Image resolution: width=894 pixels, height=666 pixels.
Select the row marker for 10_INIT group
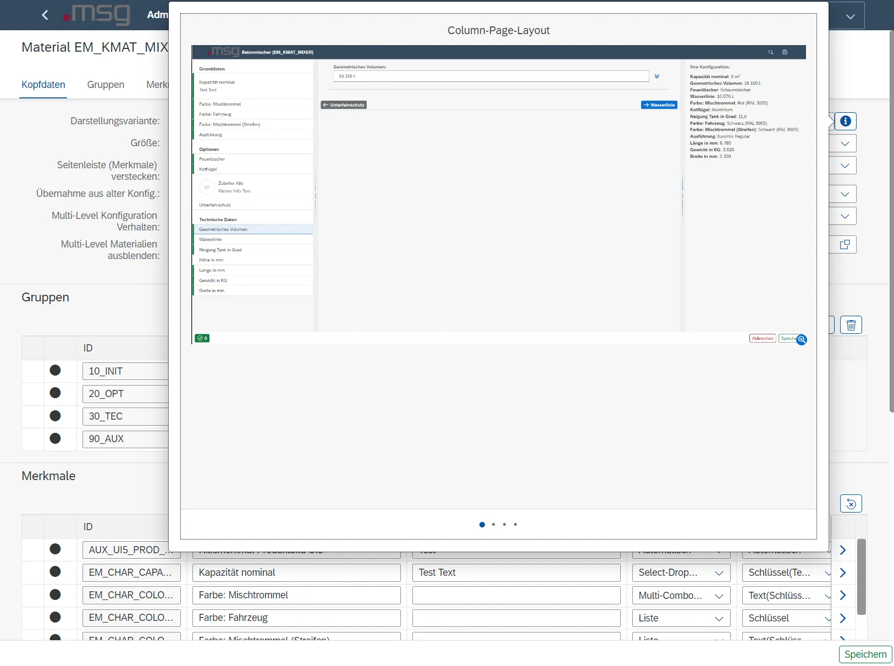(x=55, y=371)
